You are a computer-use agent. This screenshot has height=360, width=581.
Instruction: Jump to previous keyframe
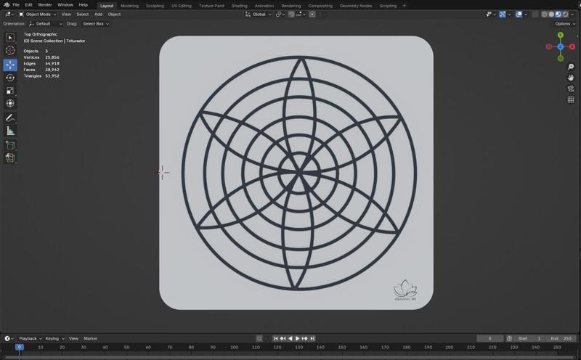click(x=283, y=338)
